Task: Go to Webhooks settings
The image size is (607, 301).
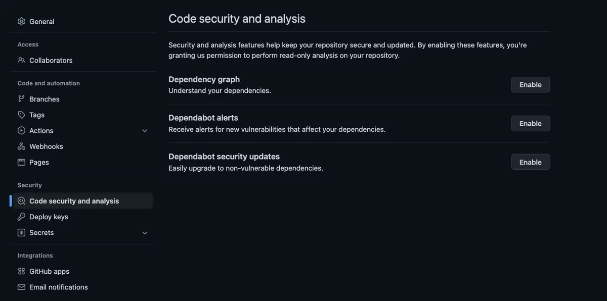Action: pos(46,146)
